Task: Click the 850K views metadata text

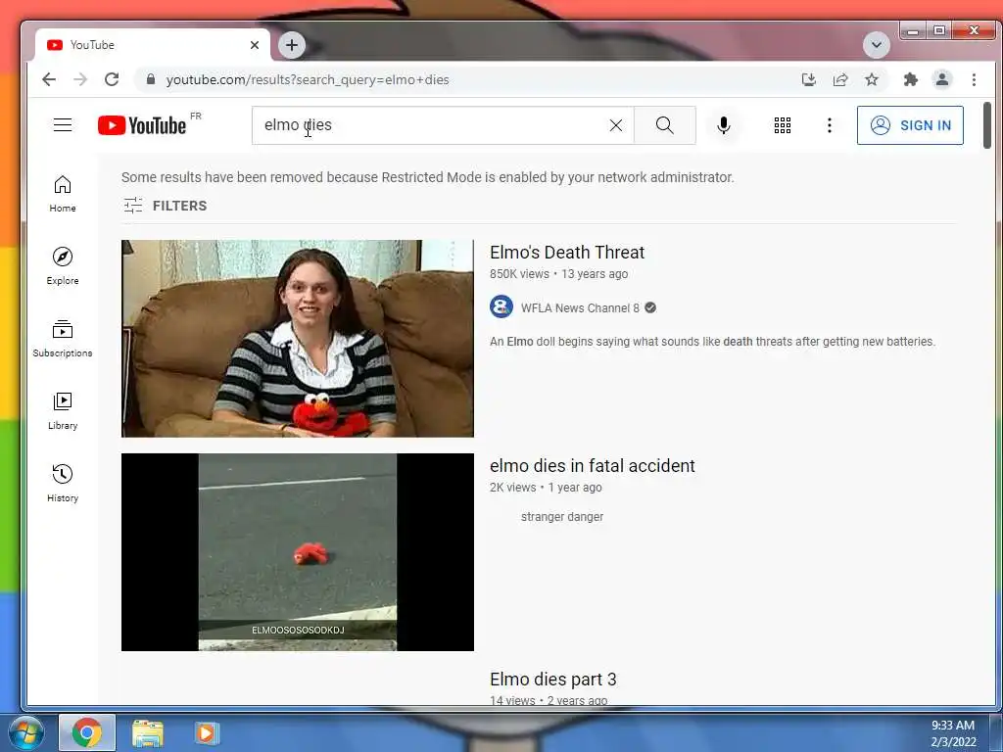Action: (519, 274)
